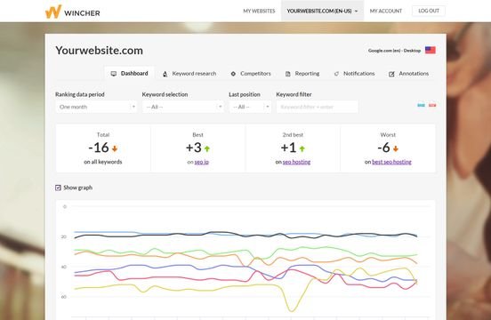
Task: Click the Notifications refresh icon
Action: coord(336,74)
